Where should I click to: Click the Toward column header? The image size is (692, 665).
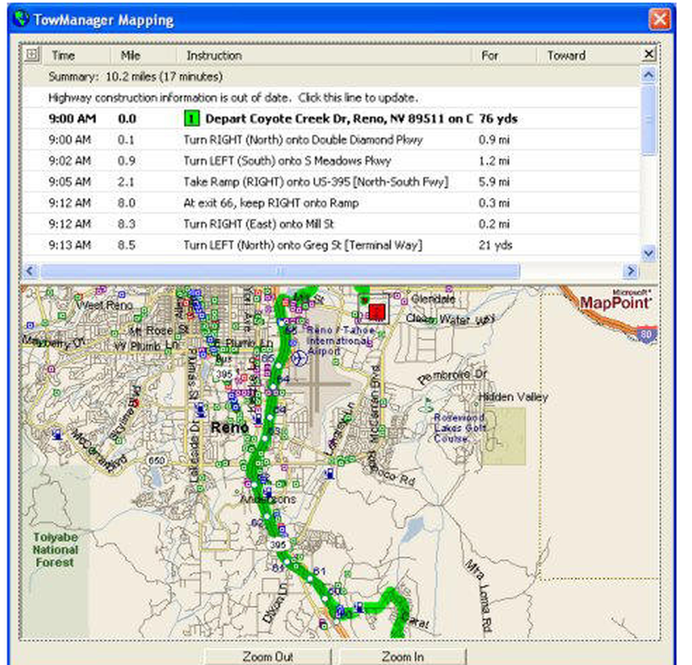tap(566, 56)
